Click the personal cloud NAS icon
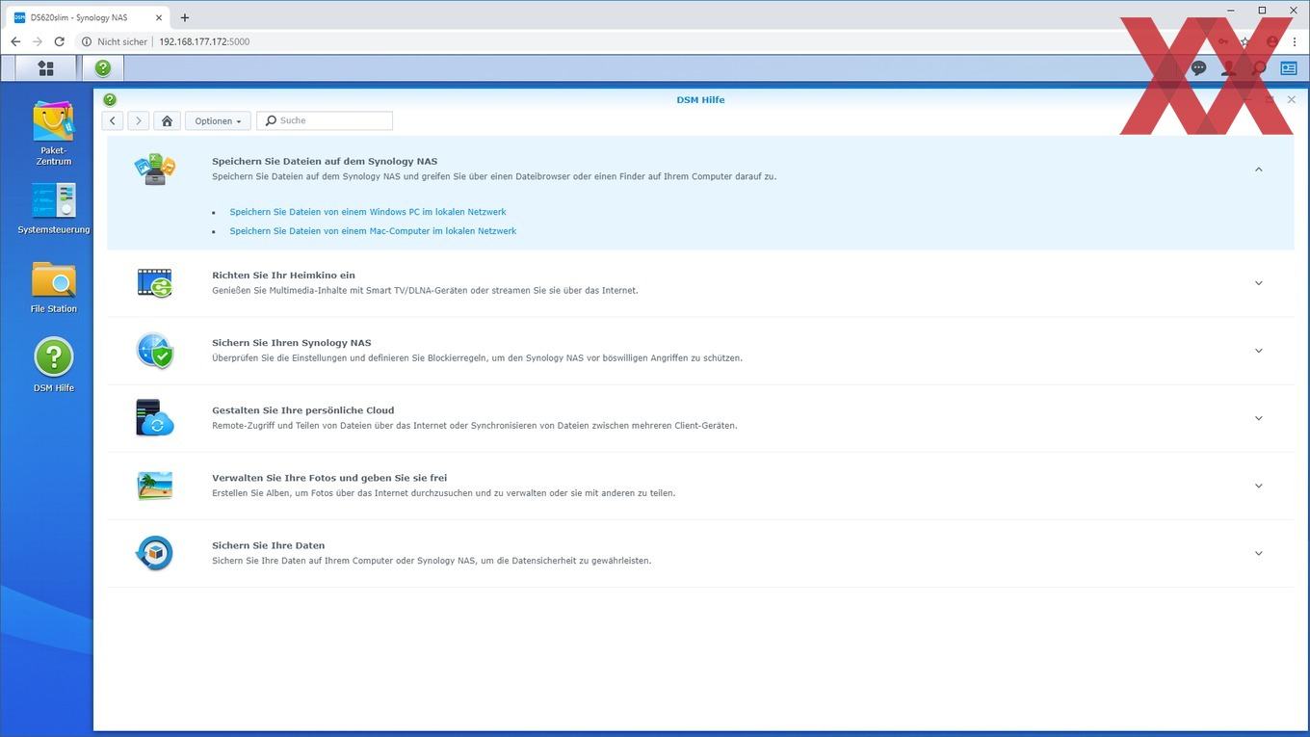1310x737 pixels. pyautogui.click(x=154, y=418)
